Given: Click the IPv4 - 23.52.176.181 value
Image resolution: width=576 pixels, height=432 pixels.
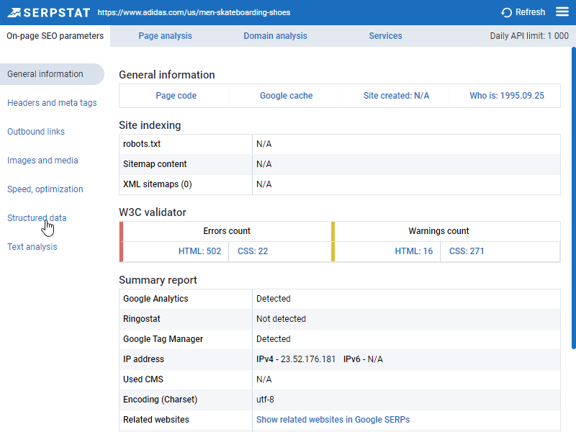Looking at the screenshot, I should tap(296, 359).
